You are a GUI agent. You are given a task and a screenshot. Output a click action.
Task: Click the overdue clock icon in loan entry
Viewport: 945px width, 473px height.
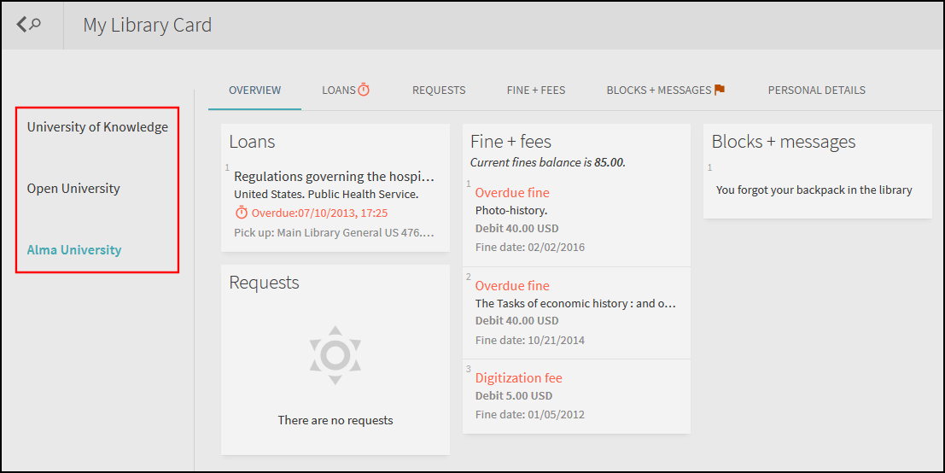(x=242, y=213)
